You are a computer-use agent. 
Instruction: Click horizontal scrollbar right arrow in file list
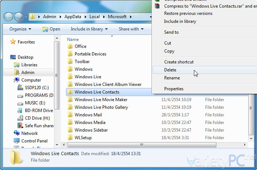[x=245, y=145]
